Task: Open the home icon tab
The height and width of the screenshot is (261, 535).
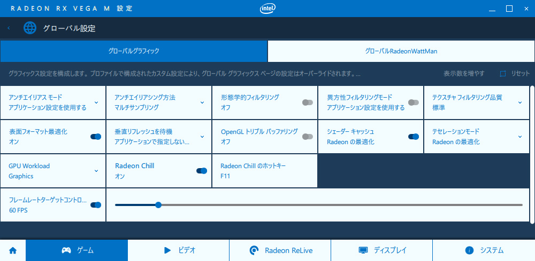Action: [x=13, y=250]
